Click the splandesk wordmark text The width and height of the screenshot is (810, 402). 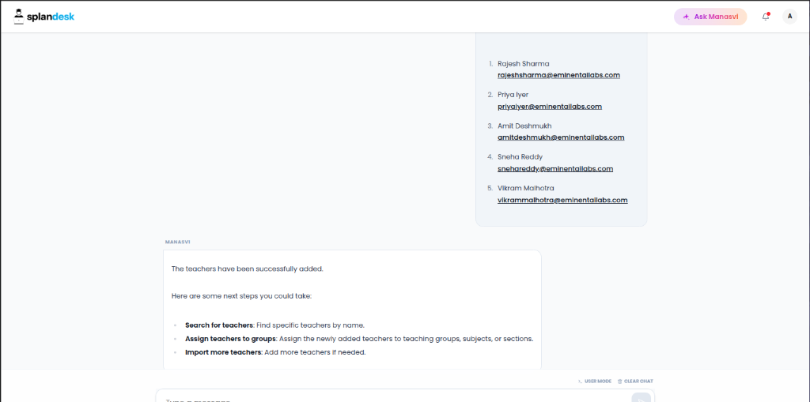pyautogui.click(x=51, y=17)
